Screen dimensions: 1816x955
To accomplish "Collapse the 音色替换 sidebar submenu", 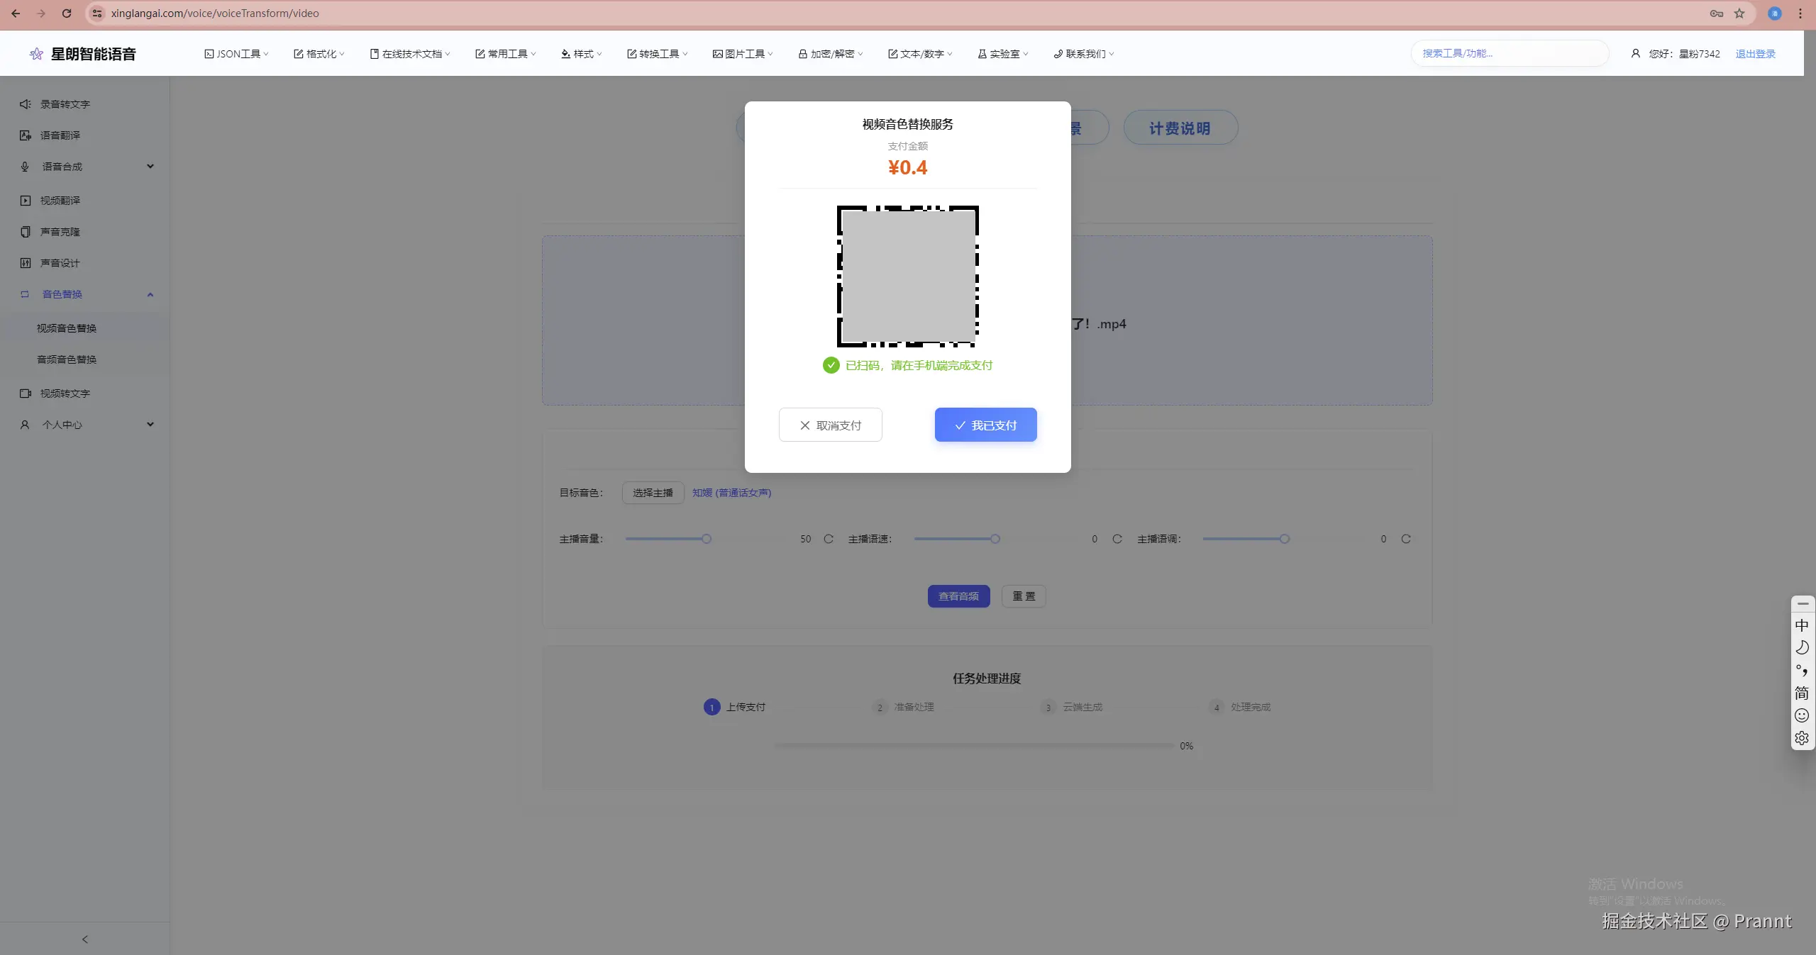I will tap(150, 294).
